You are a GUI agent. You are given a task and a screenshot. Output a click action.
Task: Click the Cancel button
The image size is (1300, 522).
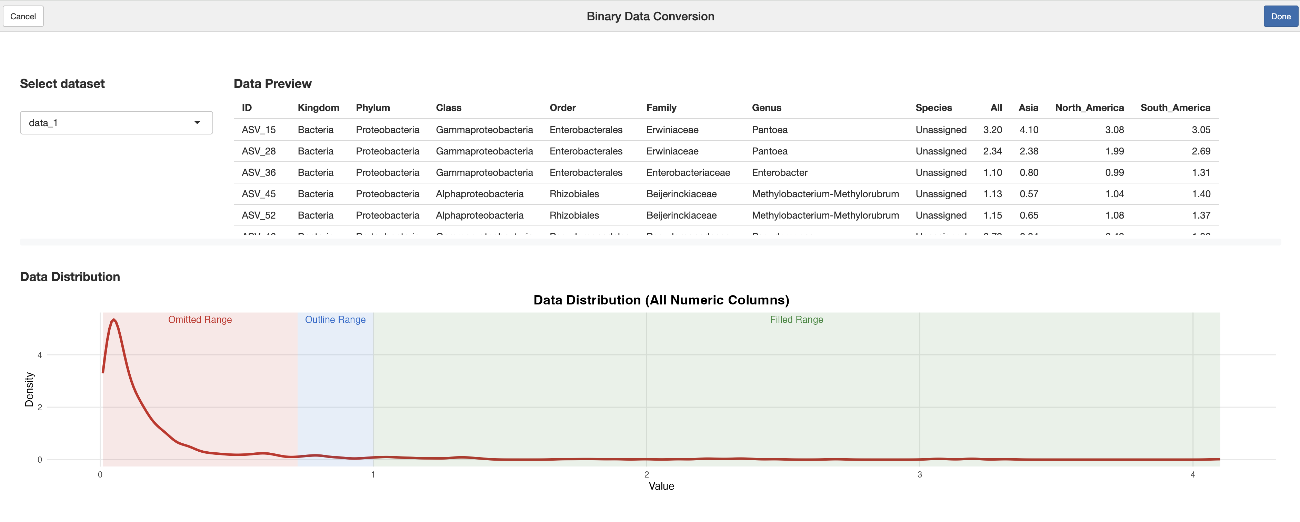(23, 16)
